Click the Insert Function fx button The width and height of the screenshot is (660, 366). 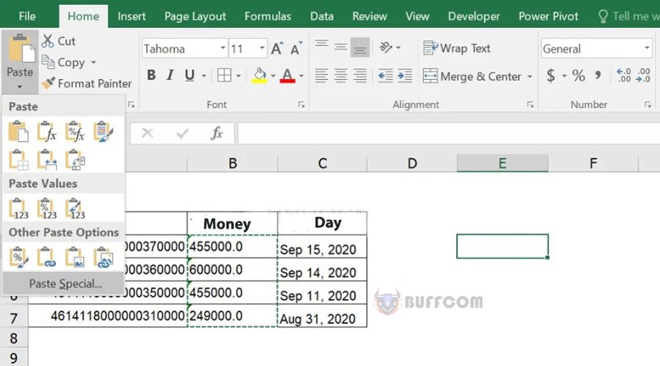[216, 133]
